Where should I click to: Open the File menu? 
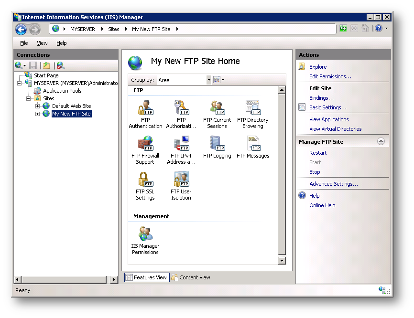coord(24,43)
